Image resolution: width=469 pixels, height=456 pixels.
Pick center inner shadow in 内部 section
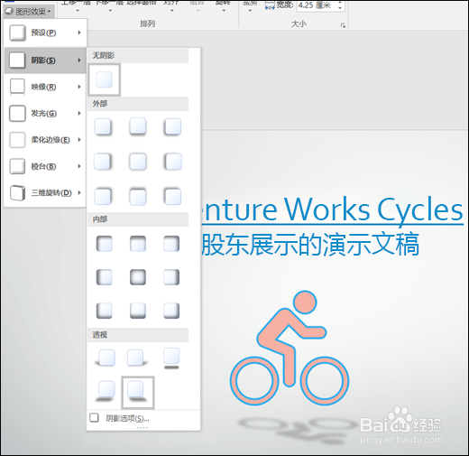(138, 277)
